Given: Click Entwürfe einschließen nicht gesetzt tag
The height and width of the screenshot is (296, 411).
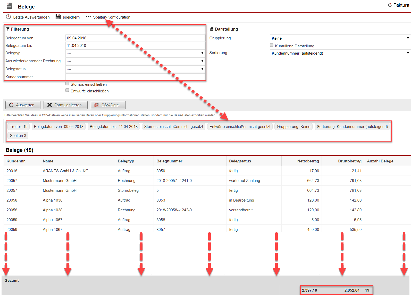Looking at the screenshot, I should pos(240,127).
